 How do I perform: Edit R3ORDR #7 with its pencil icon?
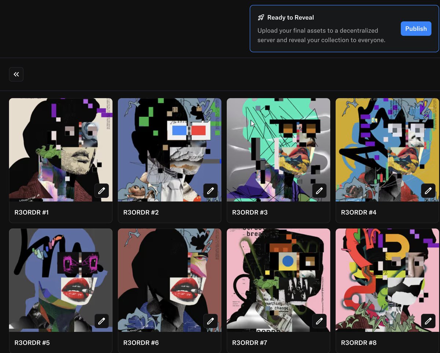point(319,321)
